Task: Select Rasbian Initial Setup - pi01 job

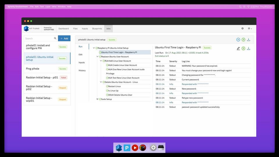Action: coord(47,77)
